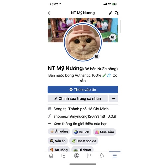Open the Groups tab icon

click(77, 156)
